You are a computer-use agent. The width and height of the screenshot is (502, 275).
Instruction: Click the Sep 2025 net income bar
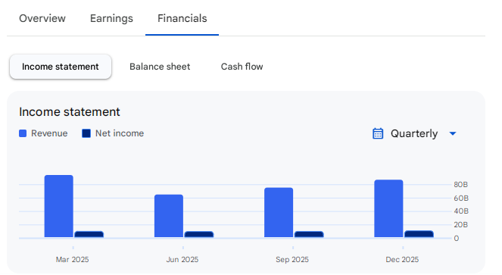point(309,234)
